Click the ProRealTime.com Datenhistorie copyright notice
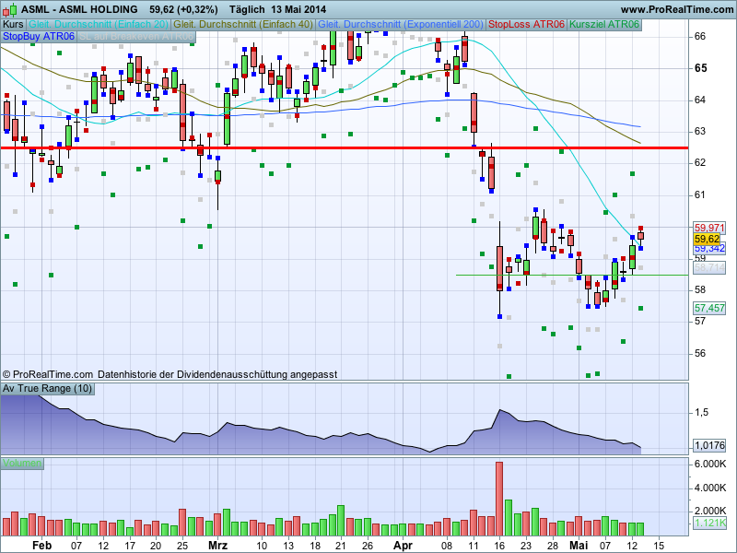Screen dimensions: 737x553 click(x=170, y=374)
